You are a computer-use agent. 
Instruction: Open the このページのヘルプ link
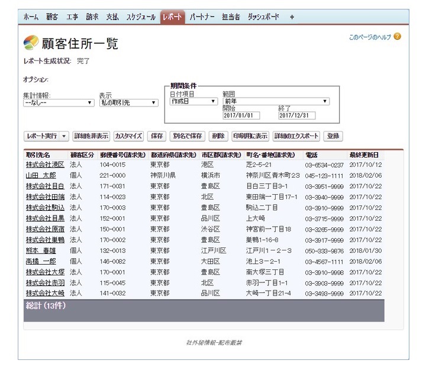click(x=370, y=37)
